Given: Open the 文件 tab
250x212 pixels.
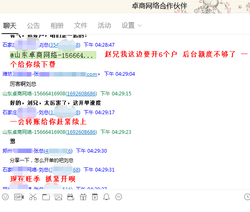Looking at the screenshot, I should pos(81,25).
